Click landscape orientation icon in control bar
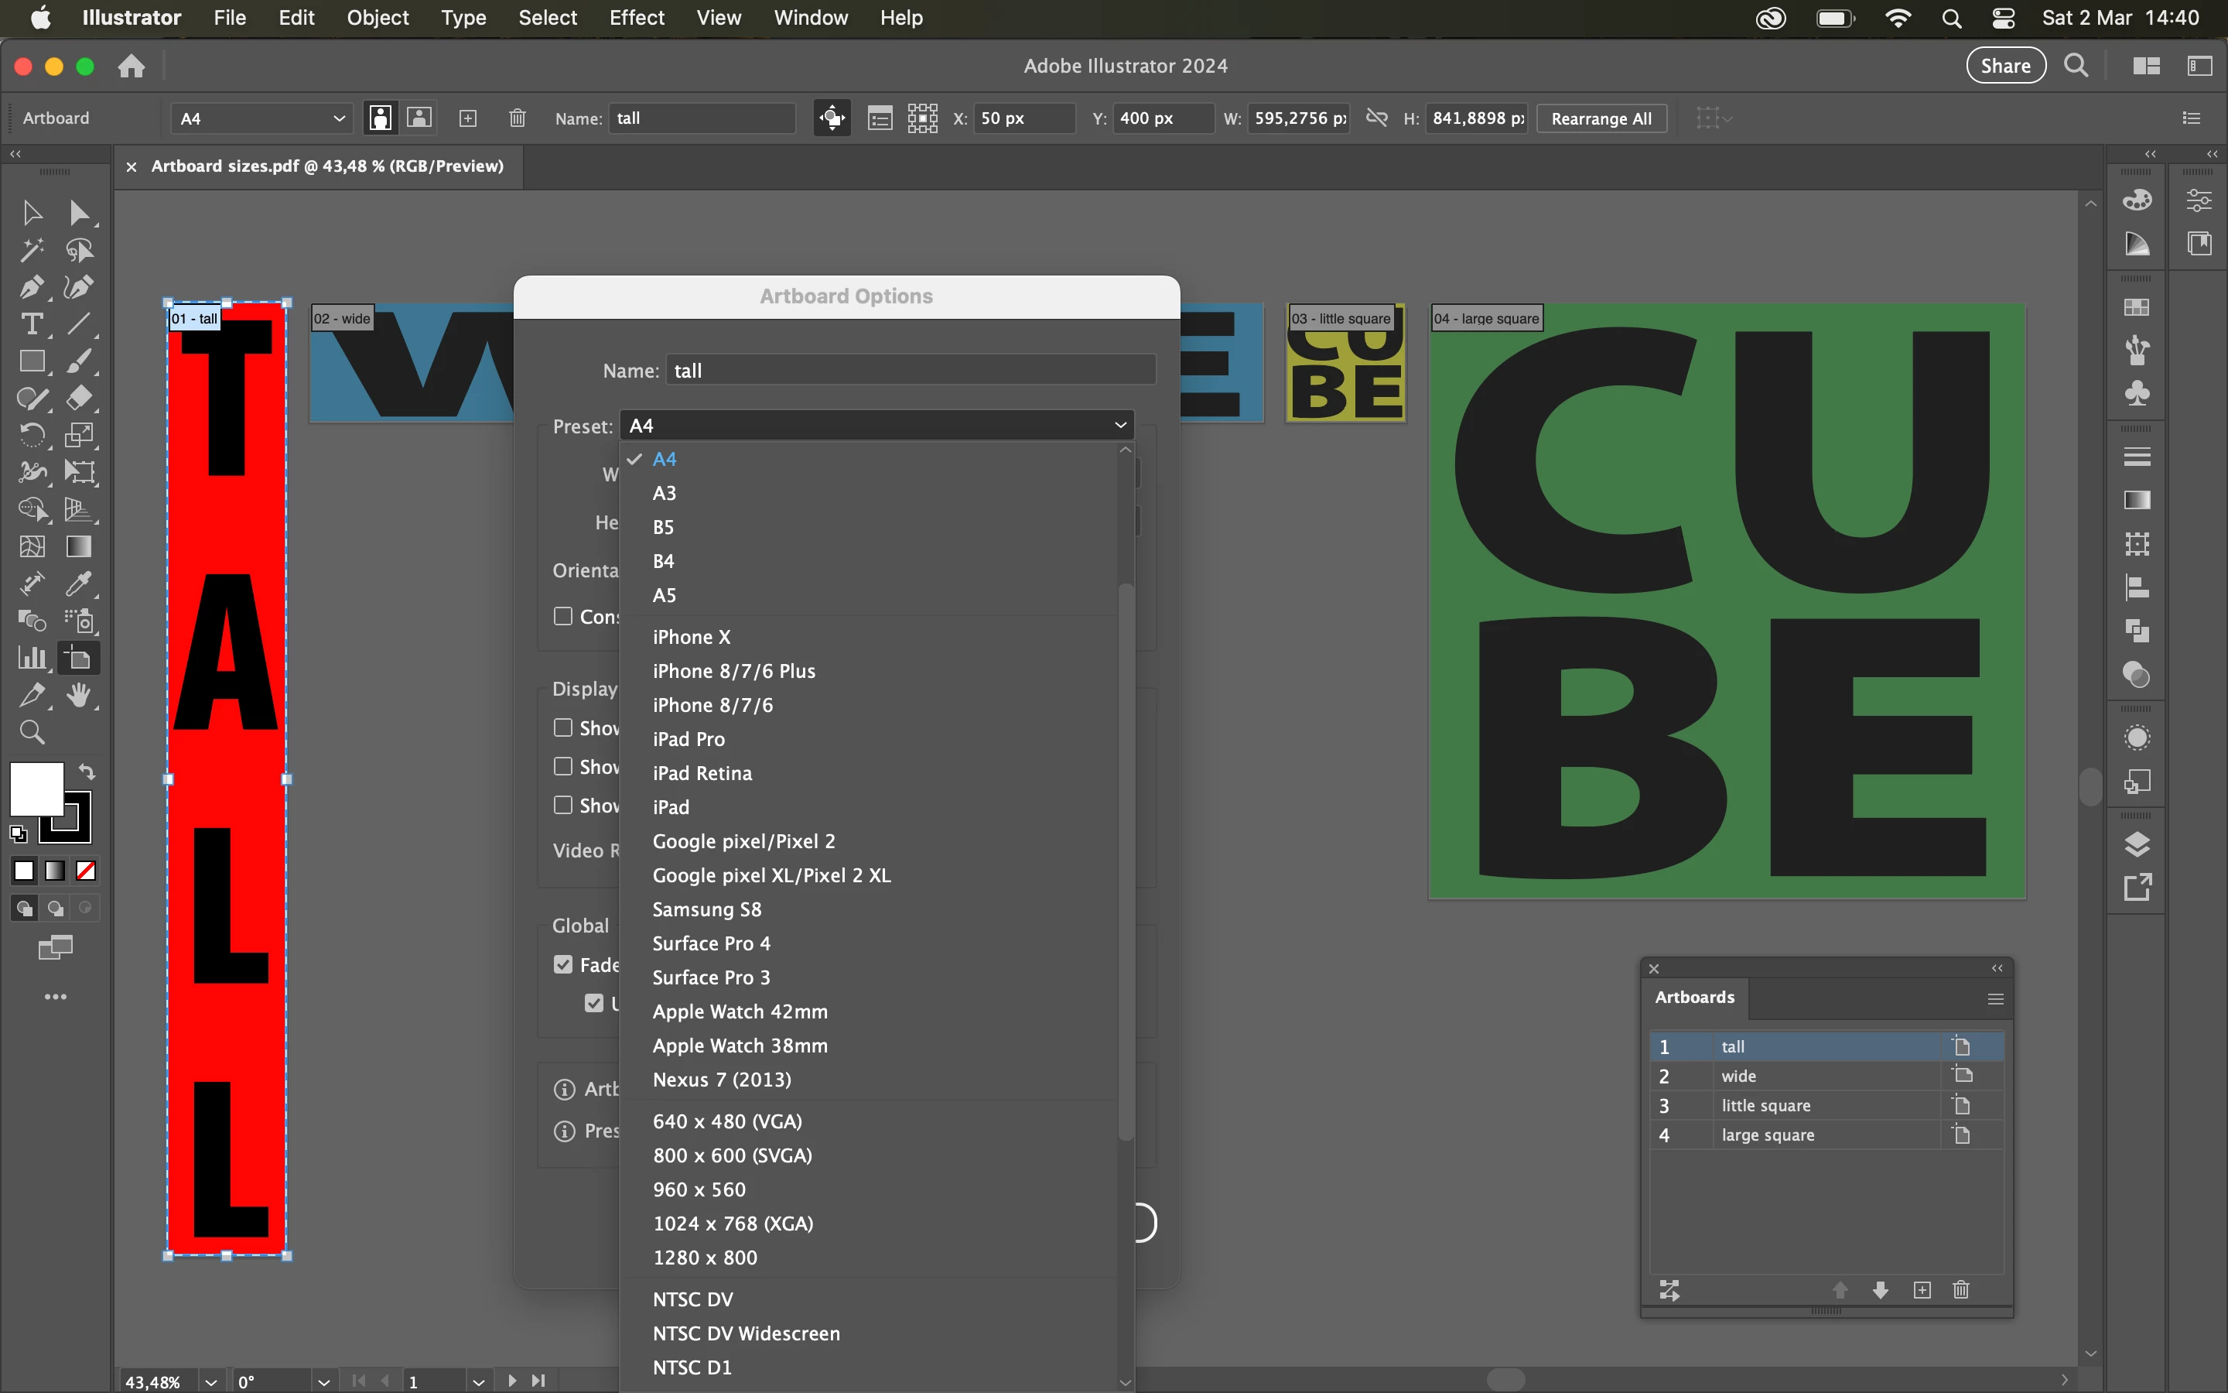 420,118
